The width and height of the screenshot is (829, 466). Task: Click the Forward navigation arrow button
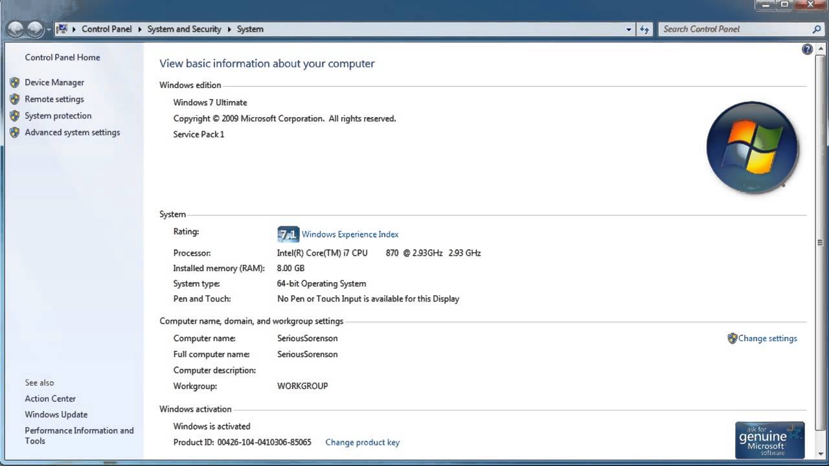pyautogui.click(x=35, y=29)
